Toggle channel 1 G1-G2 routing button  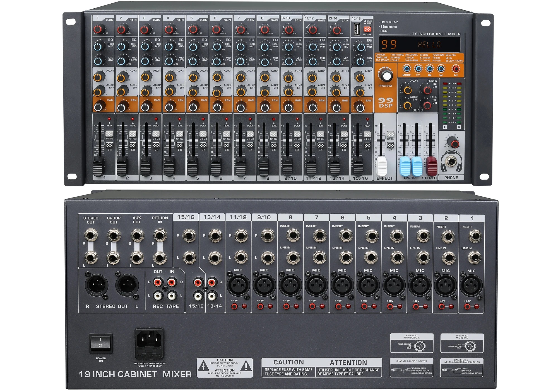tap(109, 134)
